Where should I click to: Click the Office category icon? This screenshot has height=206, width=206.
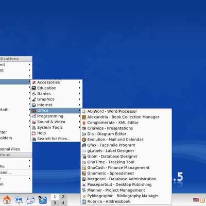click(34, 111)
